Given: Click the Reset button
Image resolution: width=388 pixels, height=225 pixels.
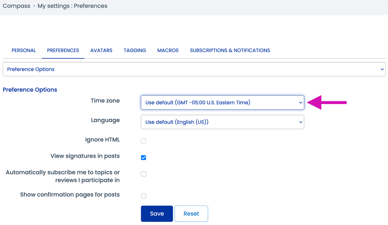Looking at the screenshot, I should coord(191,213).
